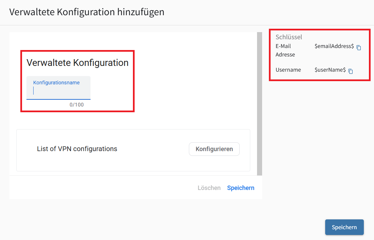Click the 'Schlüssel' heading
Viewport: 374px width, 240px height.
point(289,37)
